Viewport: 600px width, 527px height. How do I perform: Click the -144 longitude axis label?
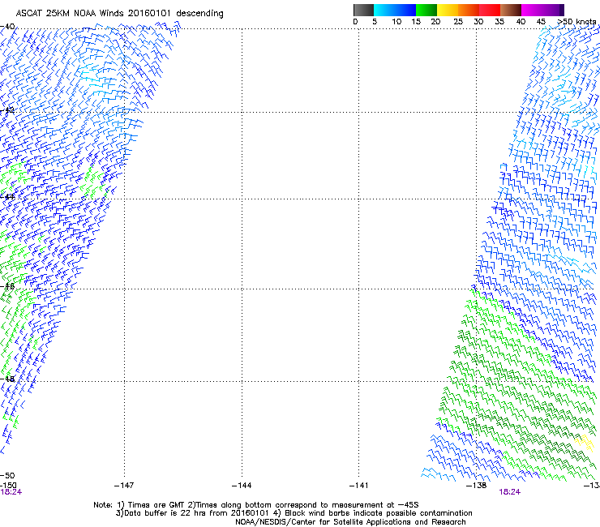click(x=242, y=486)
